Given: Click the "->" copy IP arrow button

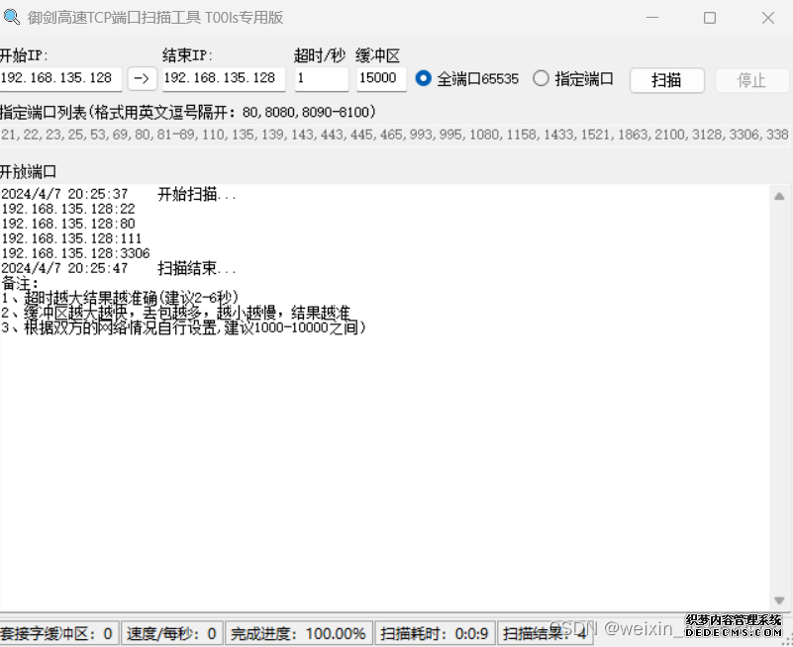Looking at the screenshot, I should tap(143, 79).
